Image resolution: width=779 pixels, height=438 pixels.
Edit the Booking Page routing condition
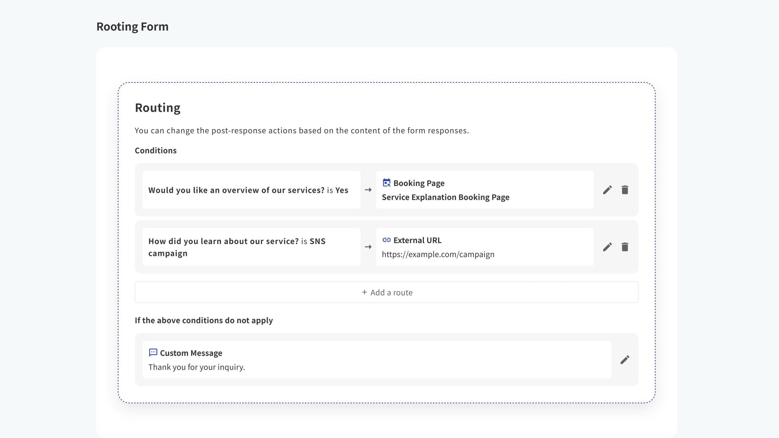pyautogui.click(x=607, y=190)
